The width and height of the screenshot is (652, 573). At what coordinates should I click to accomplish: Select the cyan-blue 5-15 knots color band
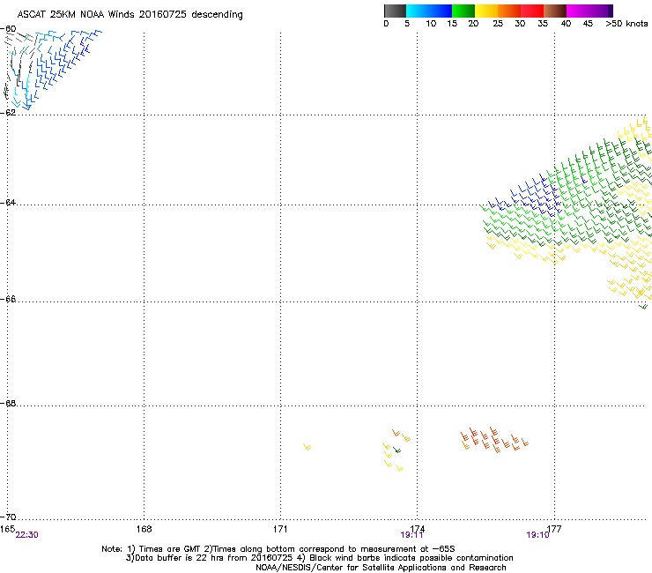[x=429, y=11]
